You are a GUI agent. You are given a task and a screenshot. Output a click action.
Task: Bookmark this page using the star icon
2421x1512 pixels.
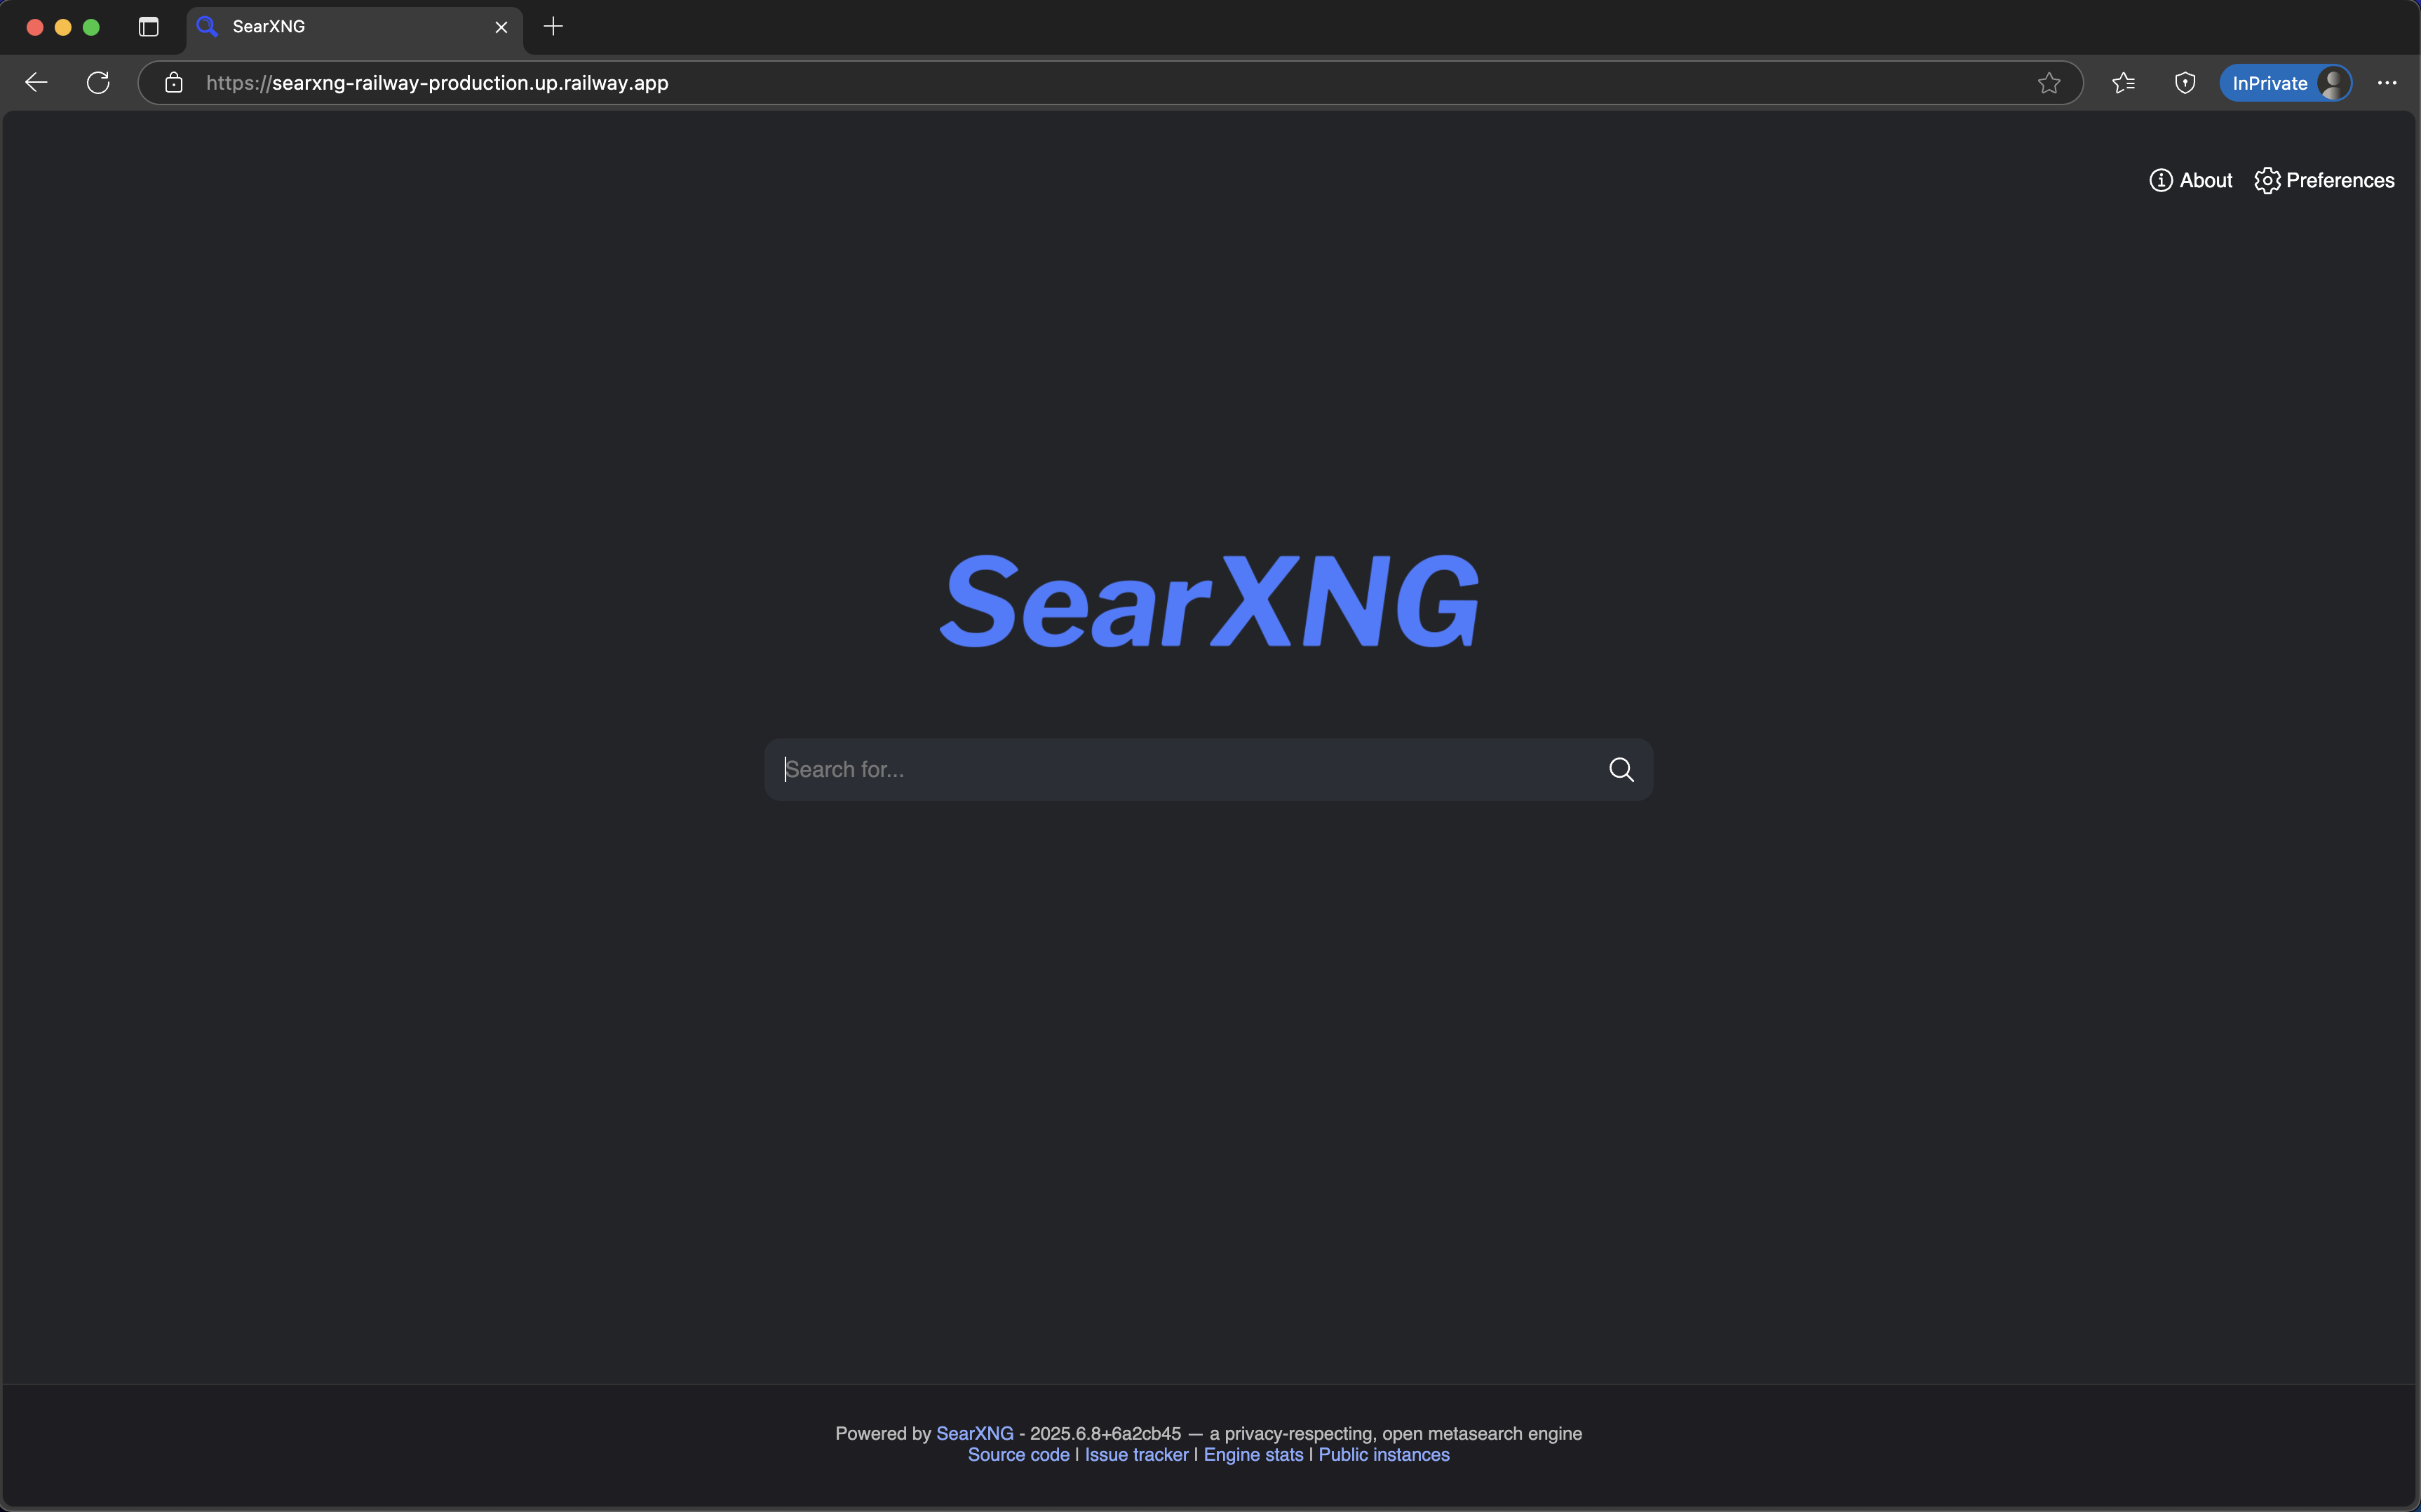pyautogui.click(x=2049, y=82)
